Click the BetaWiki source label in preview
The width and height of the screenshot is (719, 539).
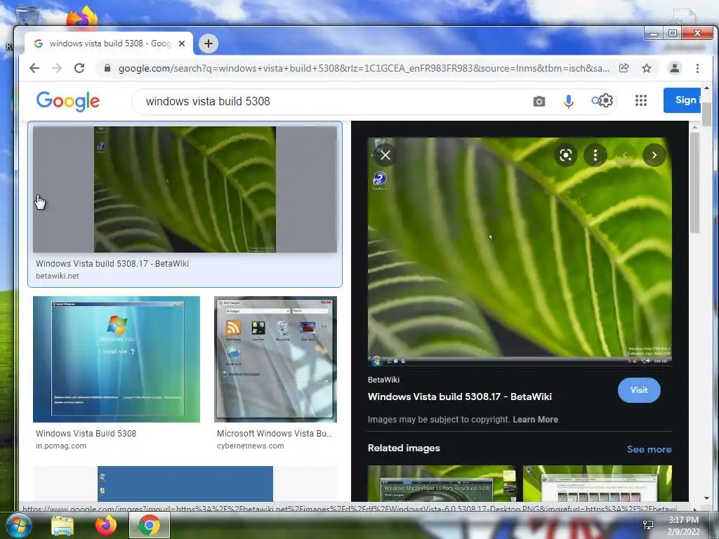(x=383, y=380)
